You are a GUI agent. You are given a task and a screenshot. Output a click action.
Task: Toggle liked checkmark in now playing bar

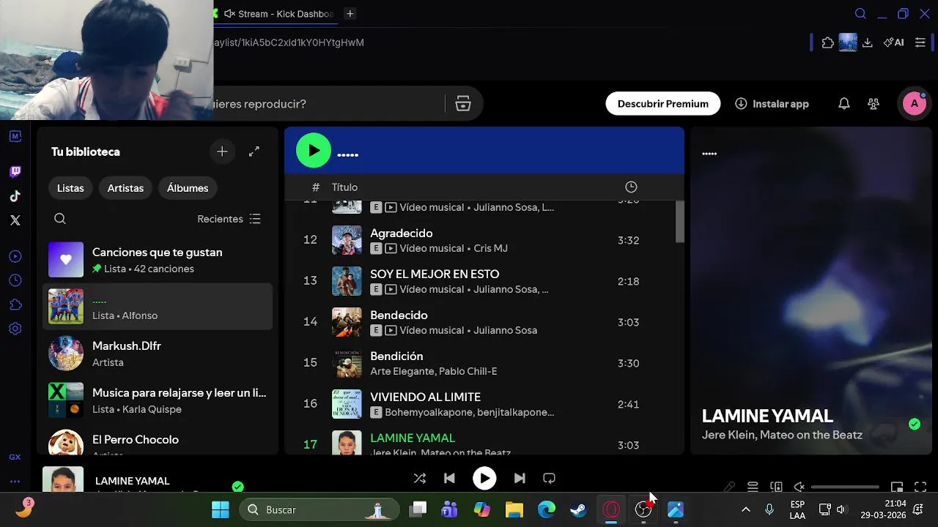tap(237, 487)
